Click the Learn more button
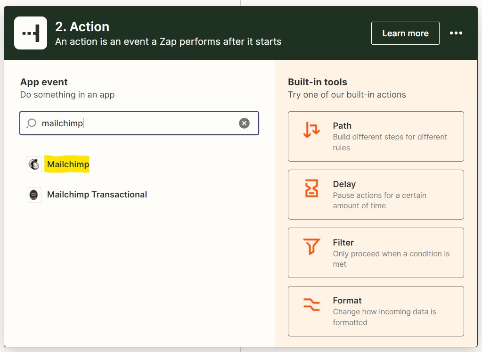The width and height of the screenshot is (482, 352). [x=405, y=33]
